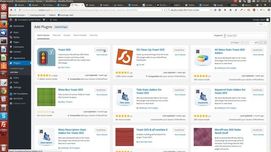The image size is (271, 152).
Task: Open the Most Visited bookmarks dropdown
Action: (17, 15)
